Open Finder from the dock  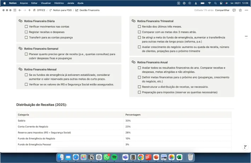[x=60, y=157]
